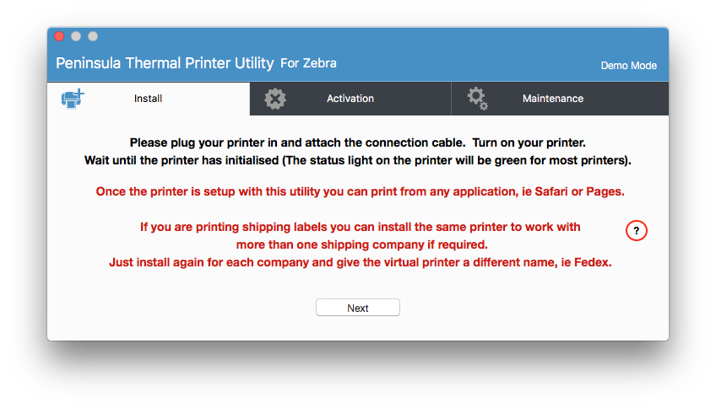
Task: Click the third gray zoom window button
Action: 93,36
